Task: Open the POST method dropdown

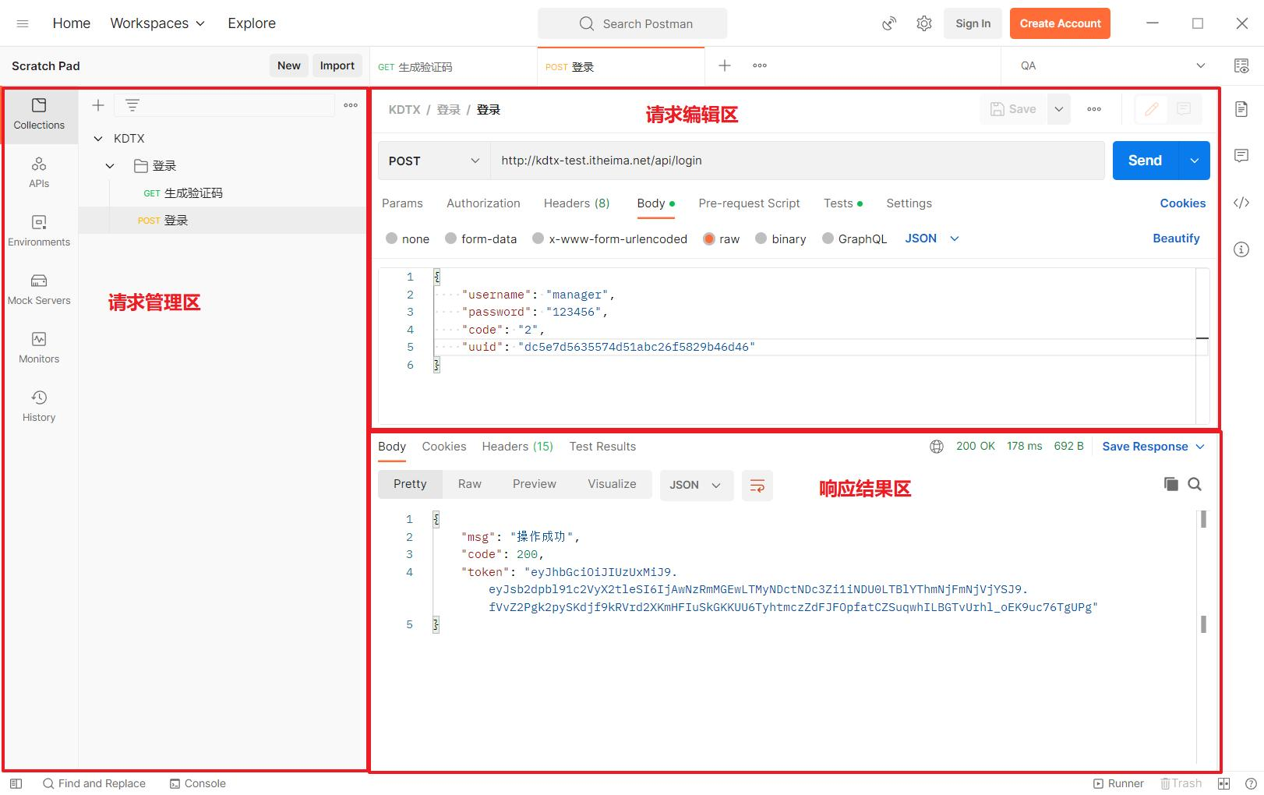Action: click(x=434, y=161)
